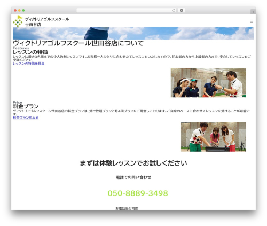Image resolution: width=267 pixels, height=226 pixels.
Task: Click the phone number 050-8889-3498
Action: tap(138, 193)
